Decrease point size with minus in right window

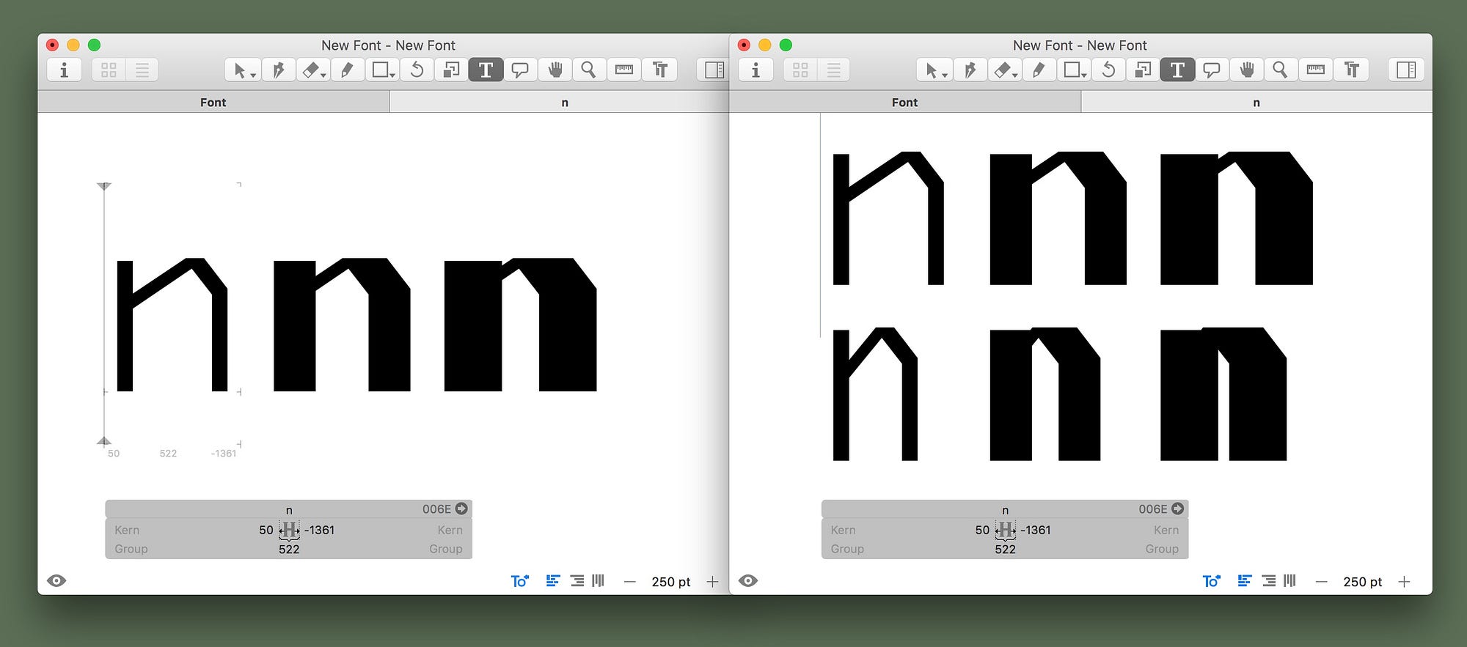[x=1321, y=582]
